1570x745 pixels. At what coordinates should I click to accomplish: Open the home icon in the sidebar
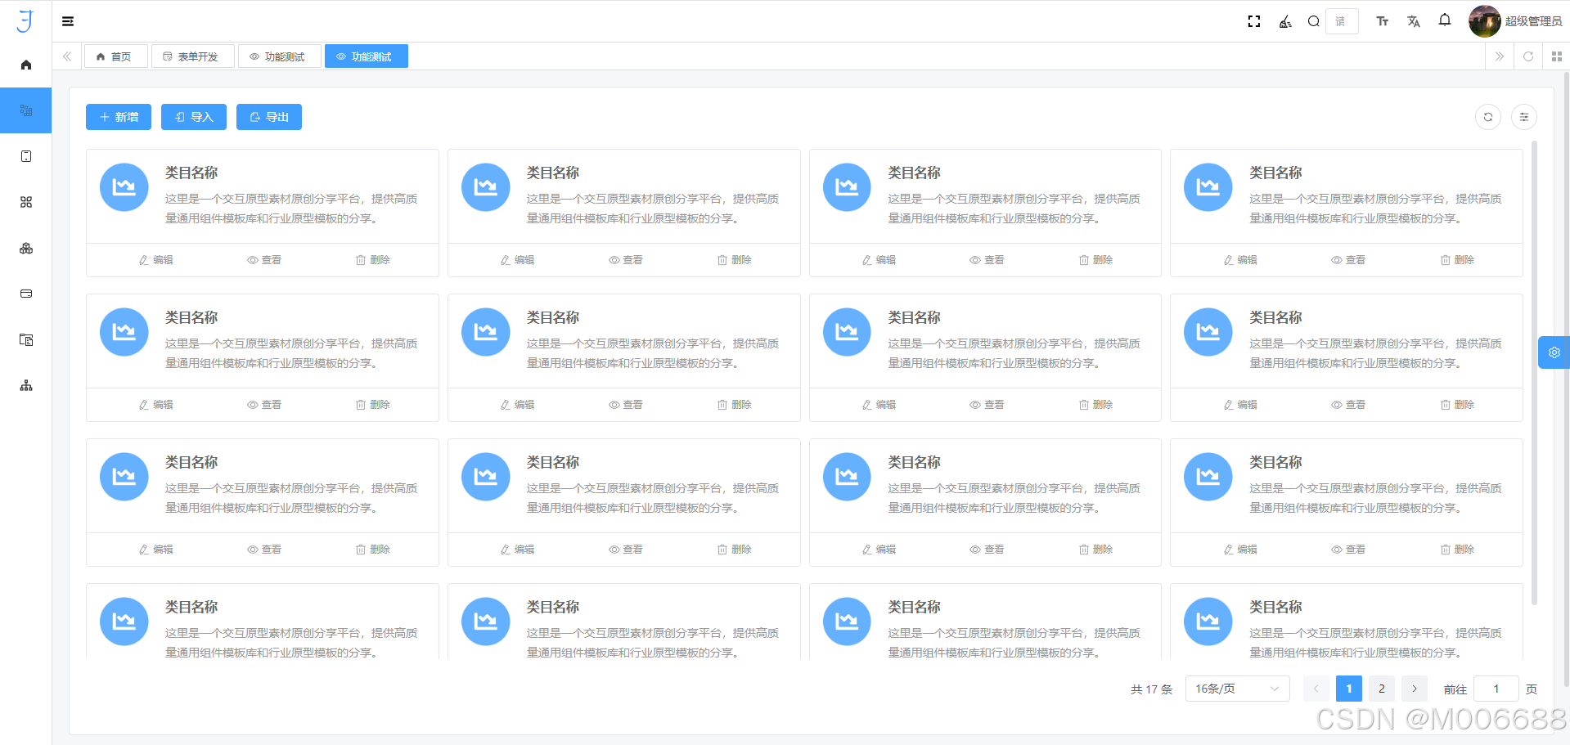point(26,65)
